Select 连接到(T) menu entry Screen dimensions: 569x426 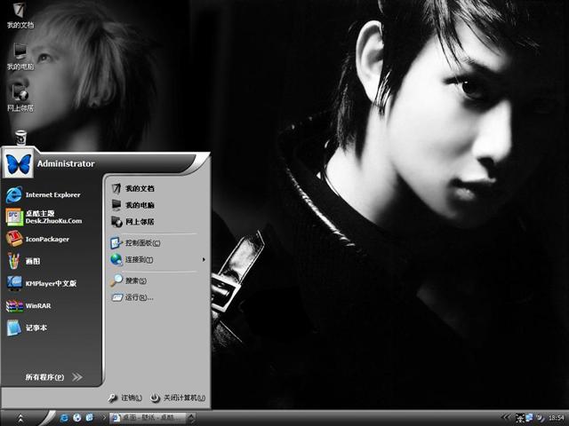coord(132,260)
